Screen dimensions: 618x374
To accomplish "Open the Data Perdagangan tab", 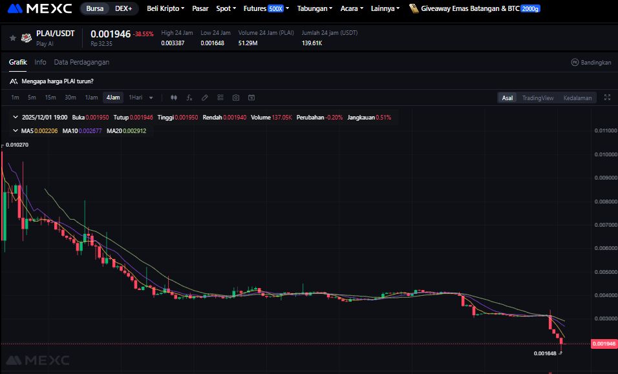I will 81,62.
